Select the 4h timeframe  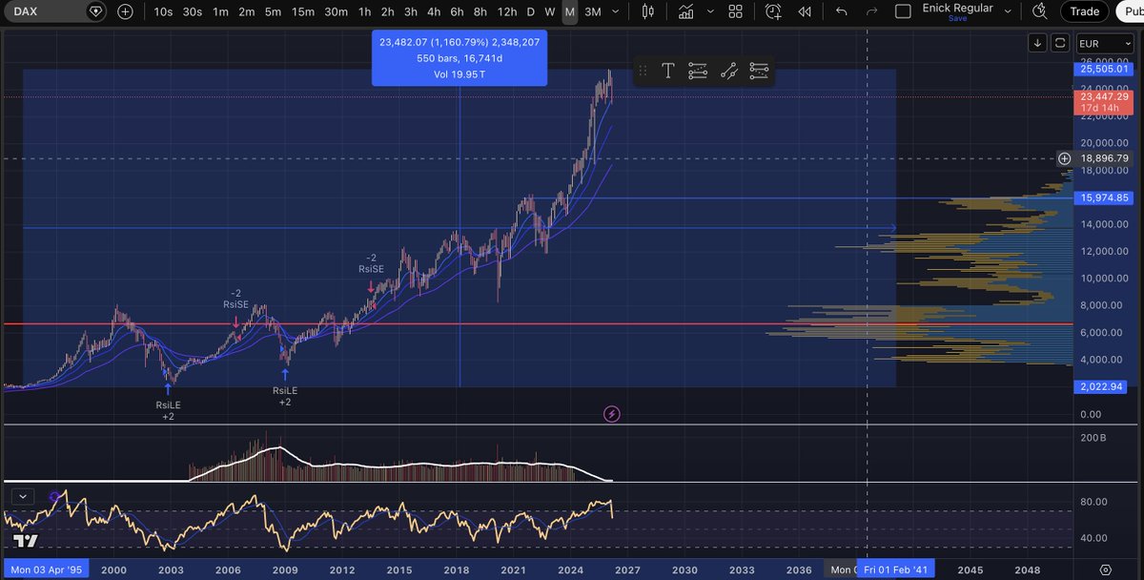pyautogui.click(x=434, y=11)
